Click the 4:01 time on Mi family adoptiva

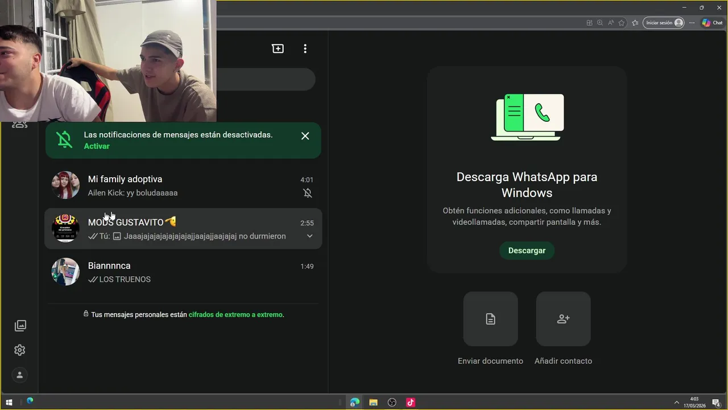tap(307, 180)
